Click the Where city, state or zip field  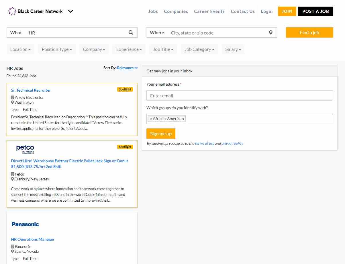[x=212, y=32]
